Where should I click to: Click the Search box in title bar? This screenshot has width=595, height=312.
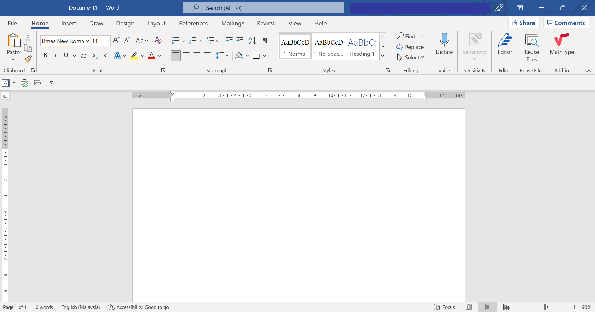263,8
